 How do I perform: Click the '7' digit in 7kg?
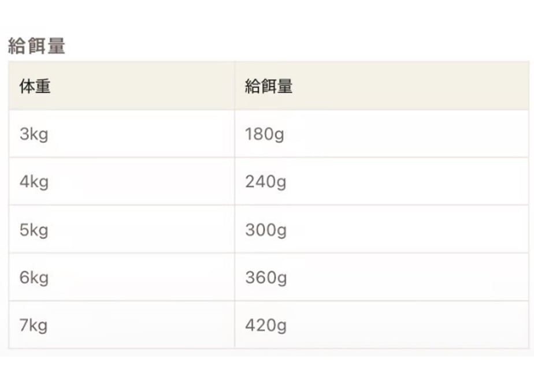point(24,325)
